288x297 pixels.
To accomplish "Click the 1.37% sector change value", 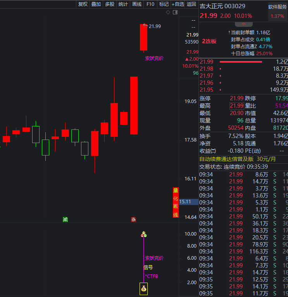I will [x=278, y=16].
